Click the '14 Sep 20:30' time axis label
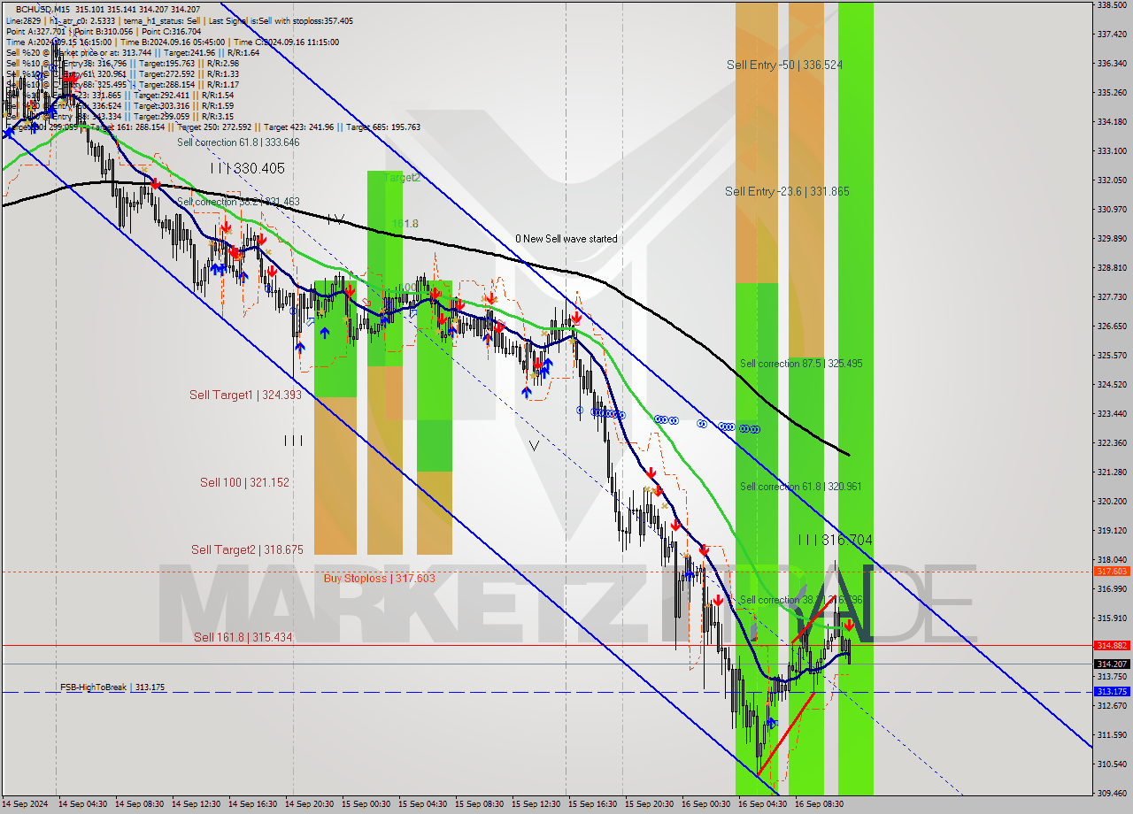This screenshot has height=814, width=1133. pos(309,804)
